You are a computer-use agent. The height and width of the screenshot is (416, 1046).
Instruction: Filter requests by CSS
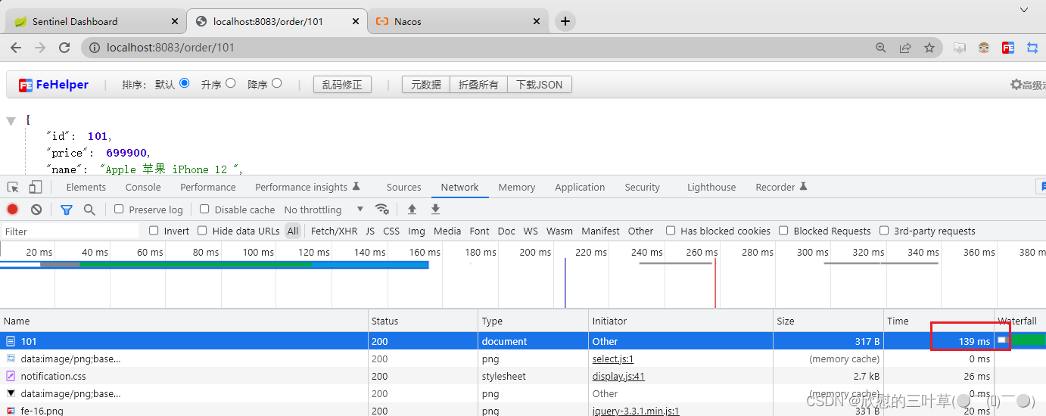pyautogui.click(x=391, y=231)
